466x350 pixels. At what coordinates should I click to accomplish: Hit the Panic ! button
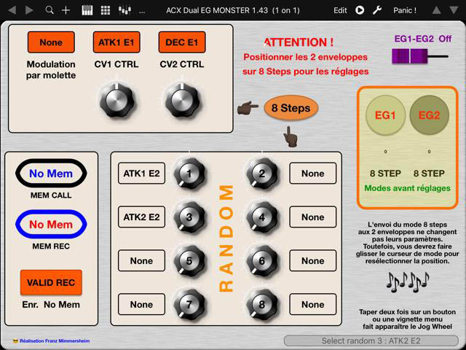(x=405, y=10)
